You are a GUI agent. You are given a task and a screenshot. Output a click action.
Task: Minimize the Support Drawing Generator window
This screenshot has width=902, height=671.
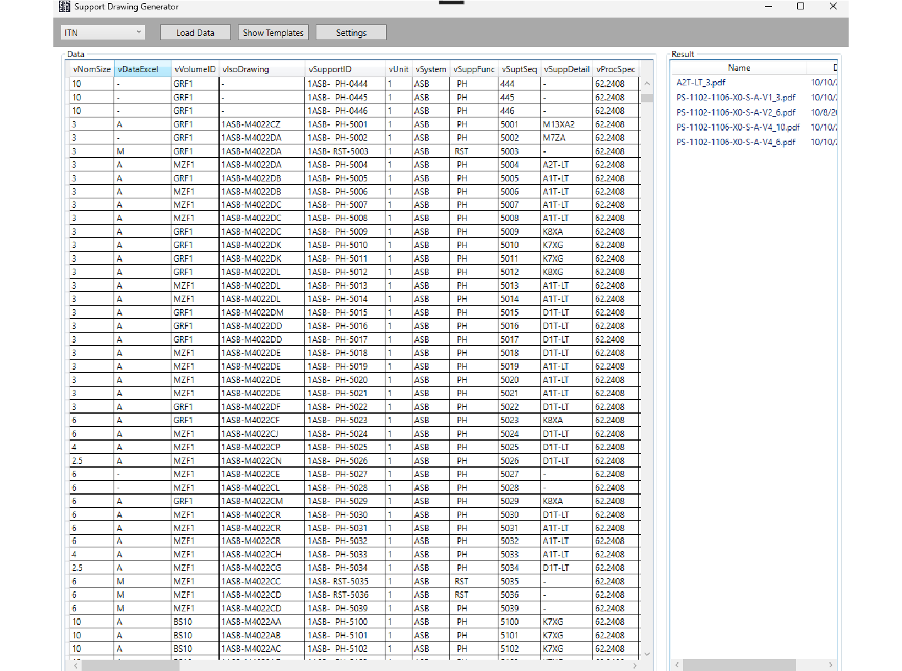click(769, 6)
